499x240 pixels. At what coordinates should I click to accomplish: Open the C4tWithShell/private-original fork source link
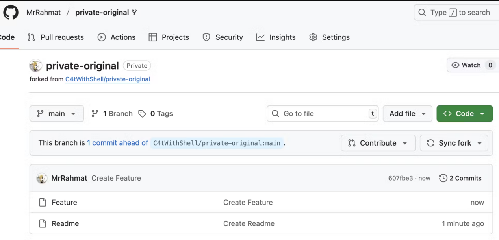click(108, 79)
